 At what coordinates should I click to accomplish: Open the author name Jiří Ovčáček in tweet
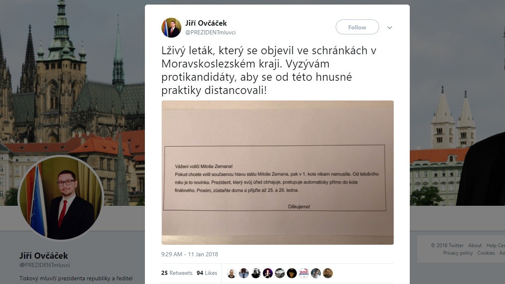206,23
